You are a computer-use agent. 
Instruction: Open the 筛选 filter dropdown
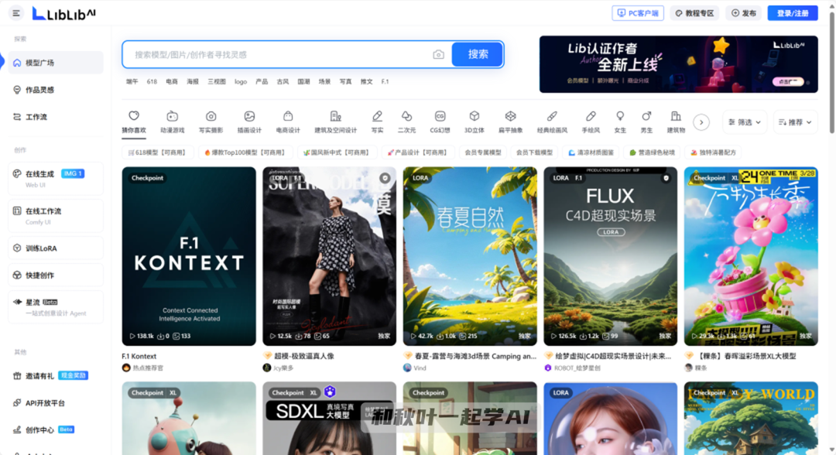(x=745, y=122)
